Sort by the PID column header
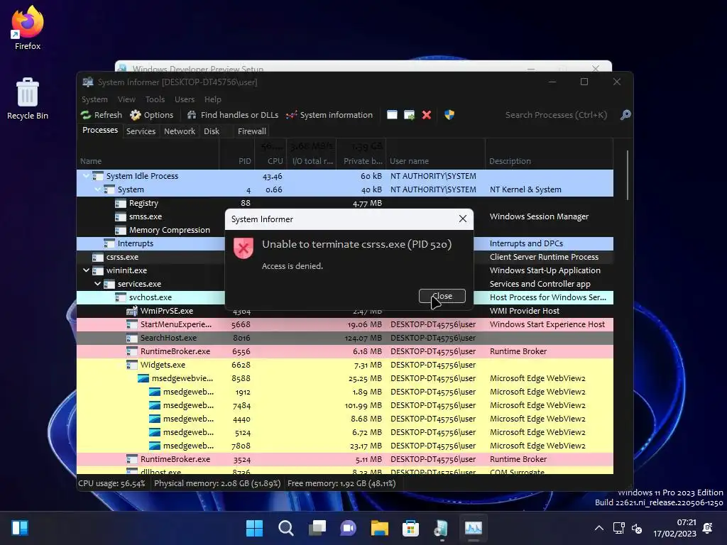This screenshot has height=545, width=727. 236,161
